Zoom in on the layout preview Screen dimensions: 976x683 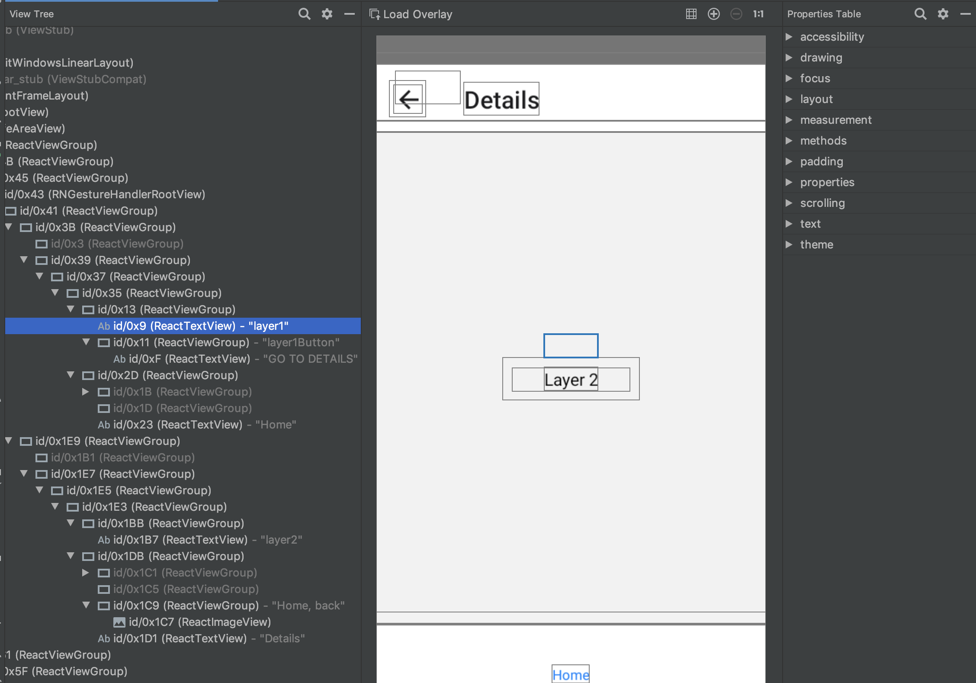pyautogui.click(x=713, y=13)
